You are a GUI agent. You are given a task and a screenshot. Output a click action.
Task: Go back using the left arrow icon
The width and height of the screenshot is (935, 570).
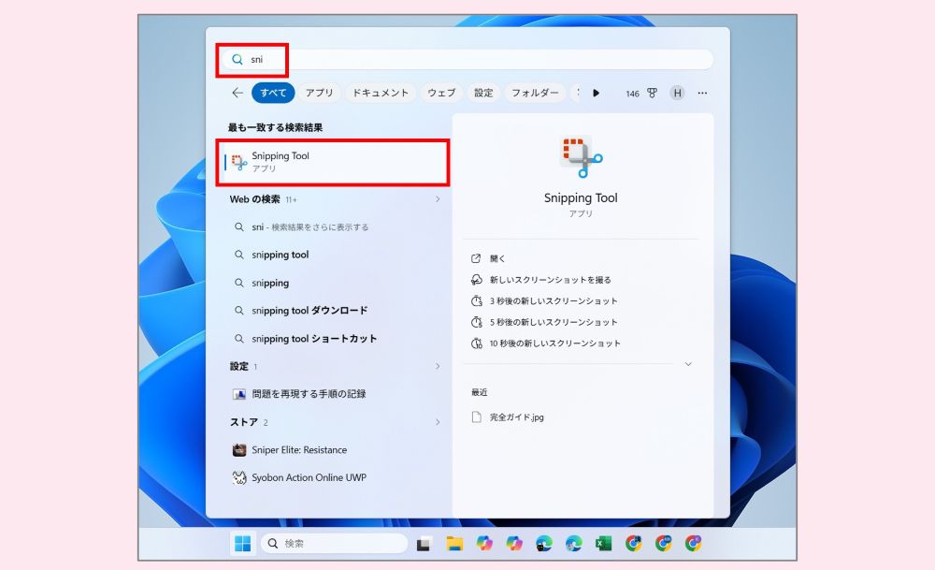click(x=237, y=93)
